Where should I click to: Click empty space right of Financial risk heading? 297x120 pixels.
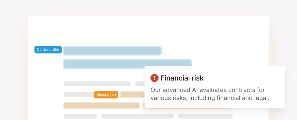click(243, 78)
